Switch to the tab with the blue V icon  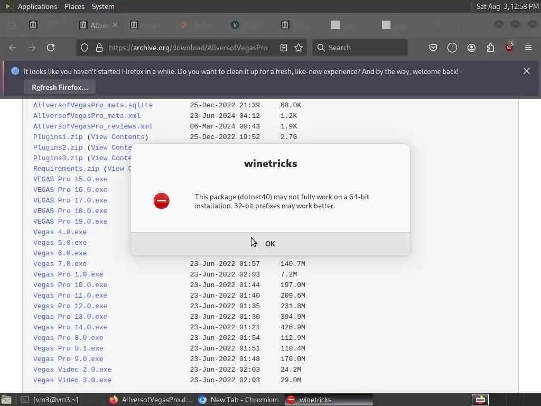(x=235, y=25)
